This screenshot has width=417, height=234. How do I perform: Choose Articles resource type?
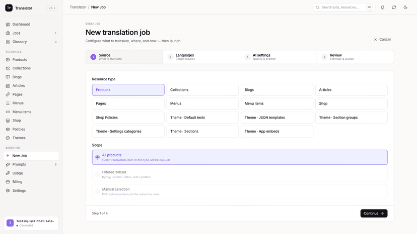point(352,90)
